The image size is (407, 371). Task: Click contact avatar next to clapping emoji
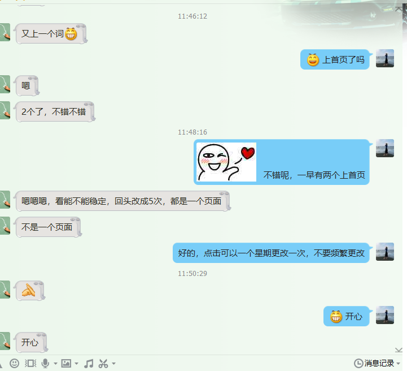(5, 289)
